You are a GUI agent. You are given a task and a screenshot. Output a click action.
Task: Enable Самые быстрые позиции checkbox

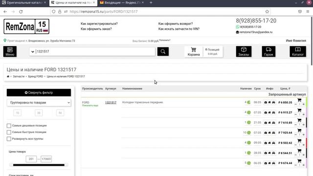point(9,132)
